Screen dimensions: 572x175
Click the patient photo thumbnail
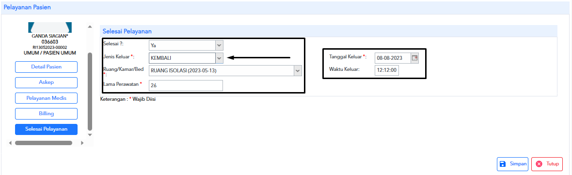point(50,27)
